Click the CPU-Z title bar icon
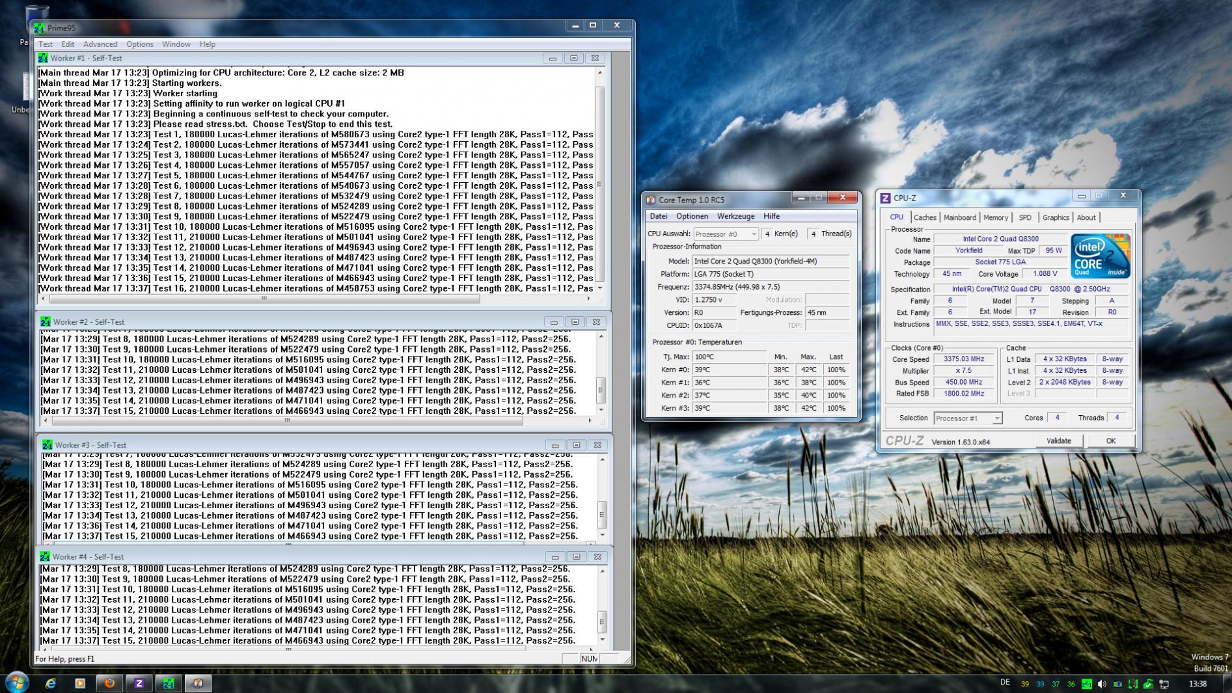This screenshot has width=1232, height=693. tap(885, 198)
